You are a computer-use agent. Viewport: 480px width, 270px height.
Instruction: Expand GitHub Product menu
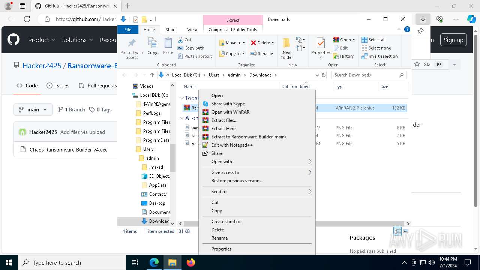(x=42, y=40)
